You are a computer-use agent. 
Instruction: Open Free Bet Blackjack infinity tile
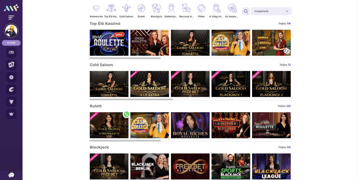[x=190, y=166]
